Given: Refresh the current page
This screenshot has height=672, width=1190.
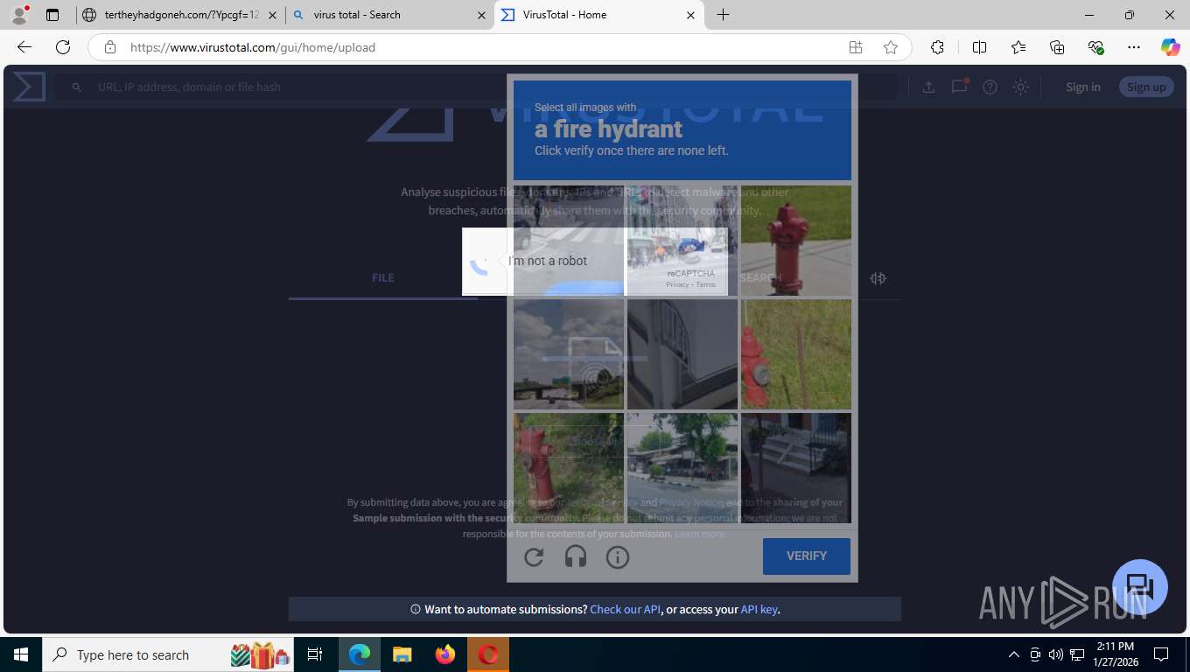Looking at the screenshot, I should click(x=63, y=47).
